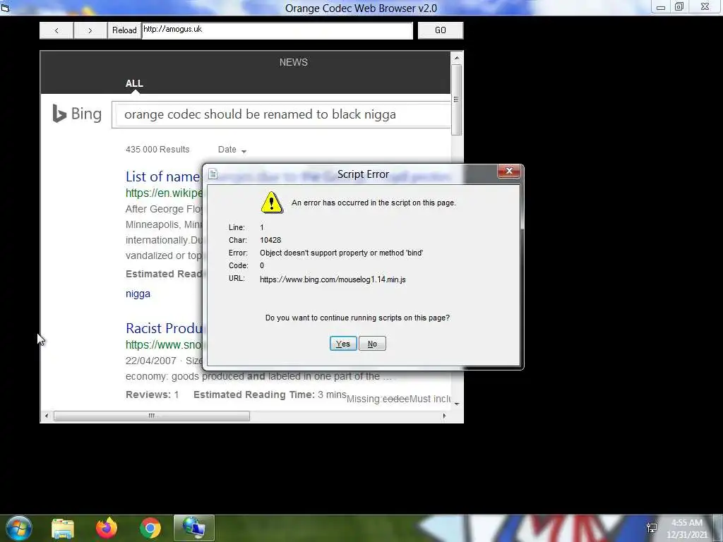Click the date 22/04/2007 in the result
The image size is (723, 542).
(x=151, y=361)
